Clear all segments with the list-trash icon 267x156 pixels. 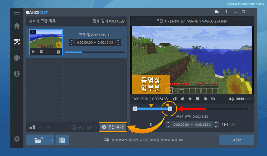[32, 127]
